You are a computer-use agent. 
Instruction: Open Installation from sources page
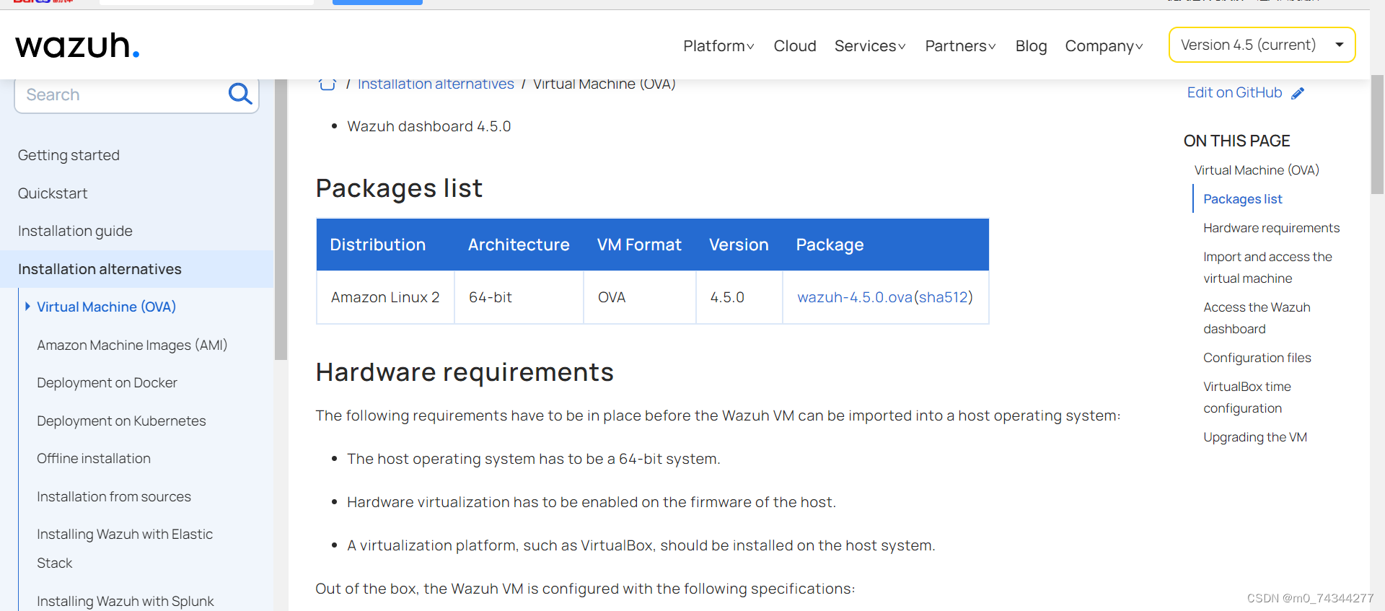click(114, 496)
